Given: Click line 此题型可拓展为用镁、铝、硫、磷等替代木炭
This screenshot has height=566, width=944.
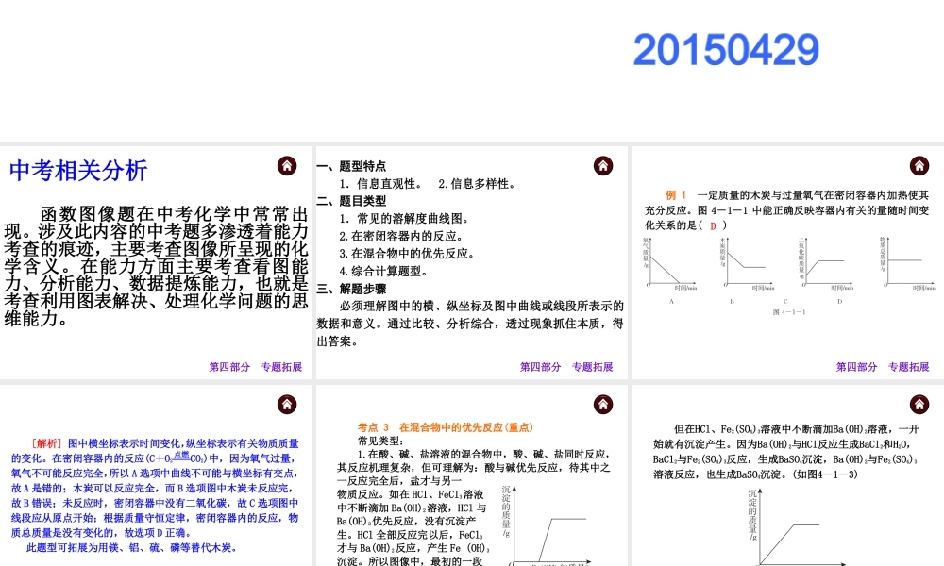Looking at the screenshot, I should pos(132,547).
